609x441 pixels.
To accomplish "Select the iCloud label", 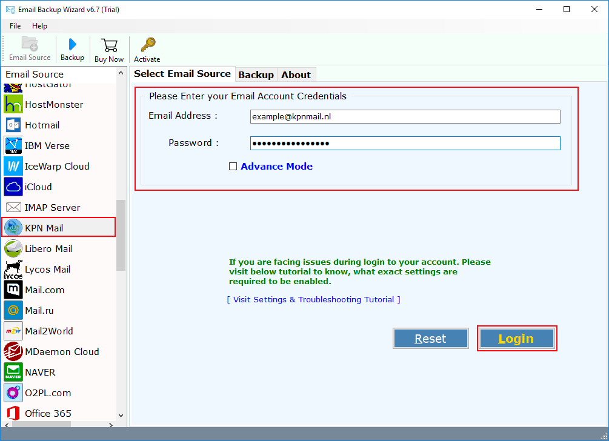I will [x=38, y=187].
